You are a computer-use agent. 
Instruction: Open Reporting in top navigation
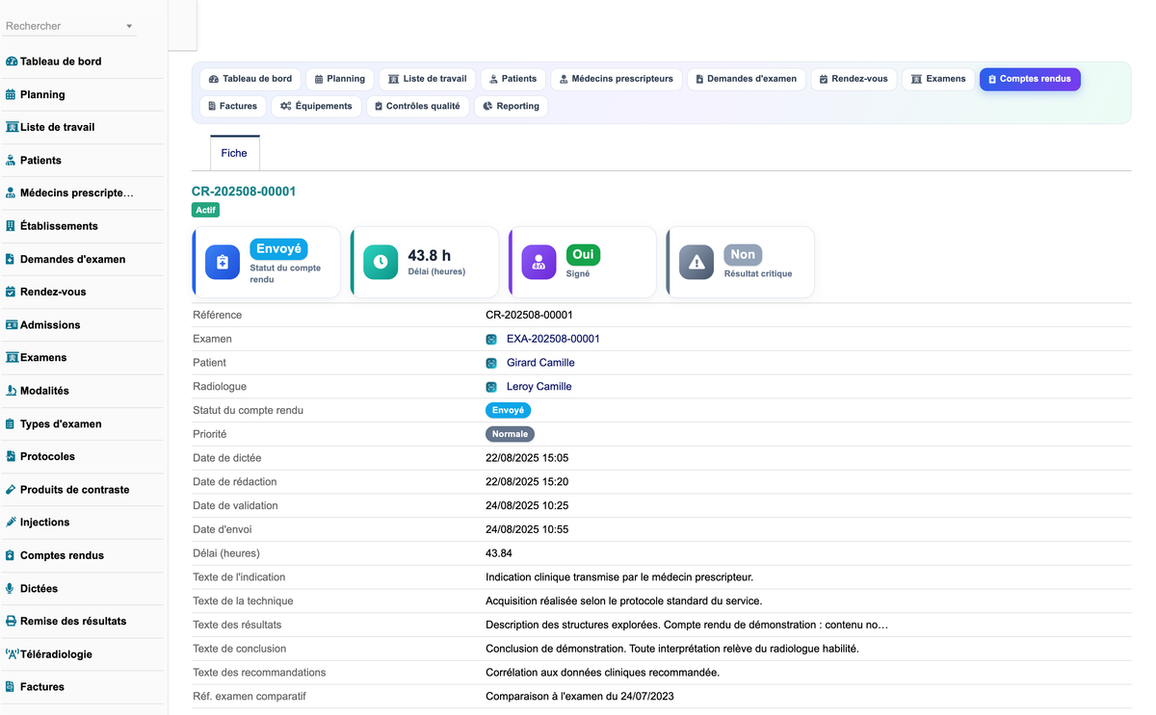coord(511,106)
